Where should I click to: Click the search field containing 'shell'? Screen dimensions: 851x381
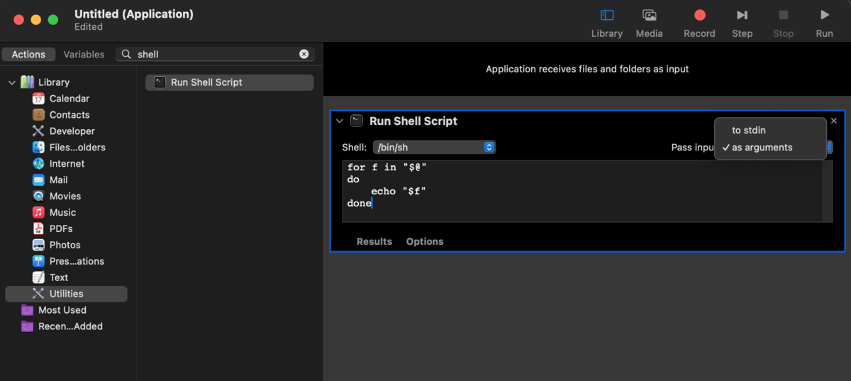tap(215, 55)
